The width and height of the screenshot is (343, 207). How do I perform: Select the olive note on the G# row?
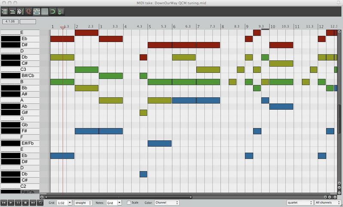tap(143, 113)
